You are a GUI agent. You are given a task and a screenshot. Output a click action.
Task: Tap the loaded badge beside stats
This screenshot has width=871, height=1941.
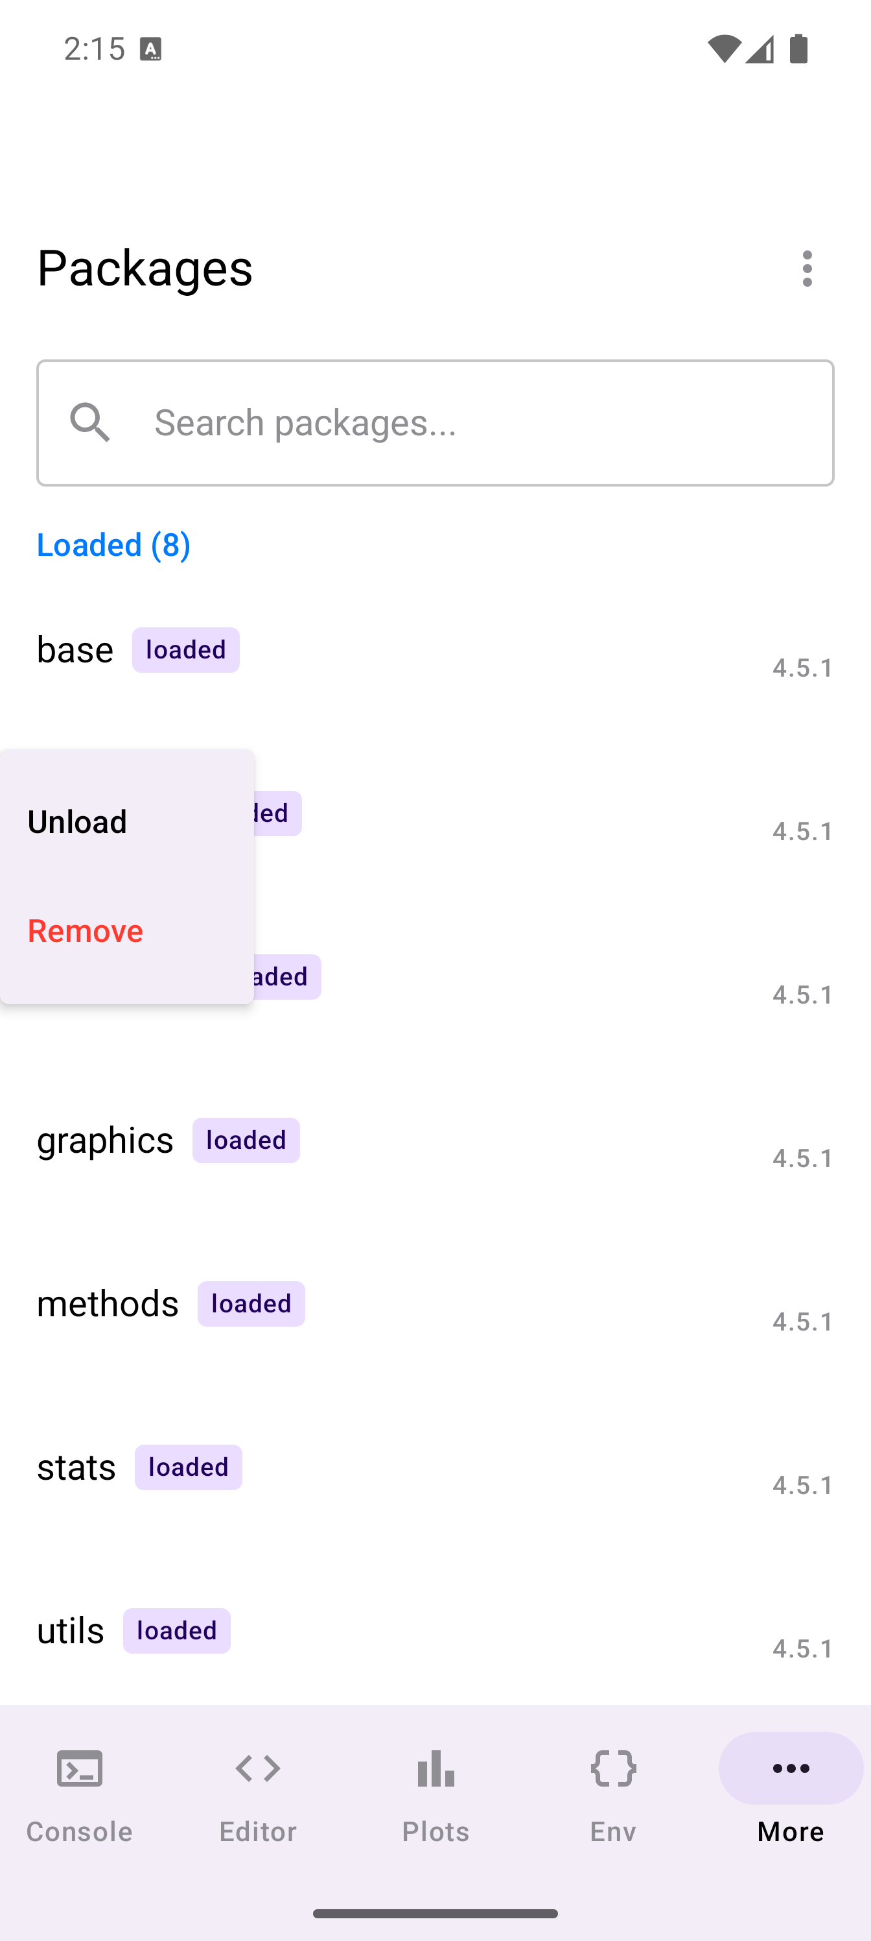point(188,1467)
